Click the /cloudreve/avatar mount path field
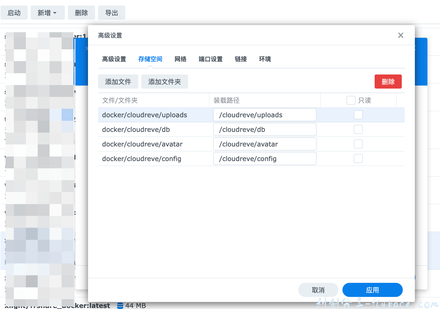 [x=265, y=144]
